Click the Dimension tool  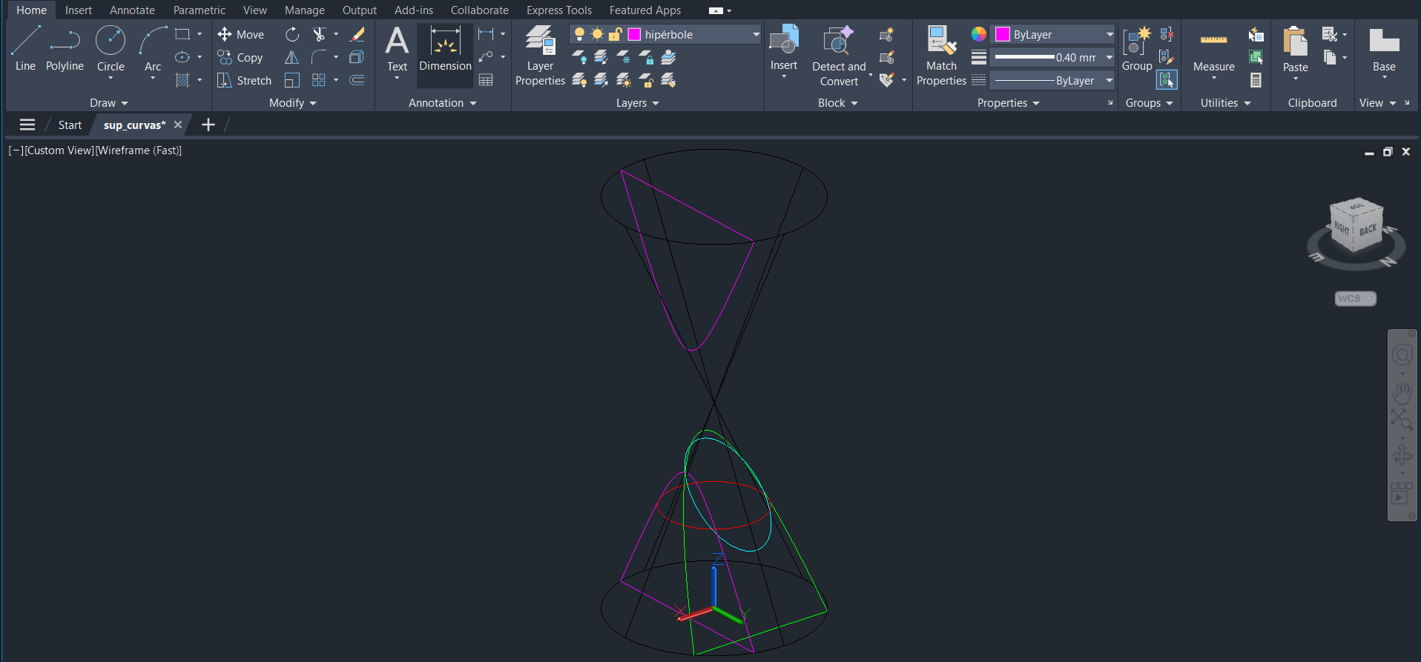pyautogui.click(x=445, y=48)
